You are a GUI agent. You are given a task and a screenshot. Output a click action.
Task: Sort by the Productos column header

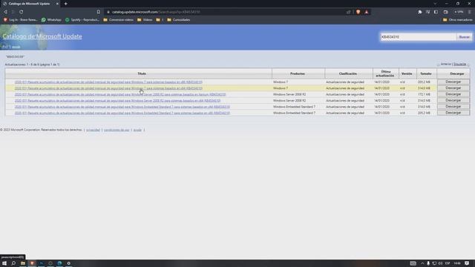298,73
